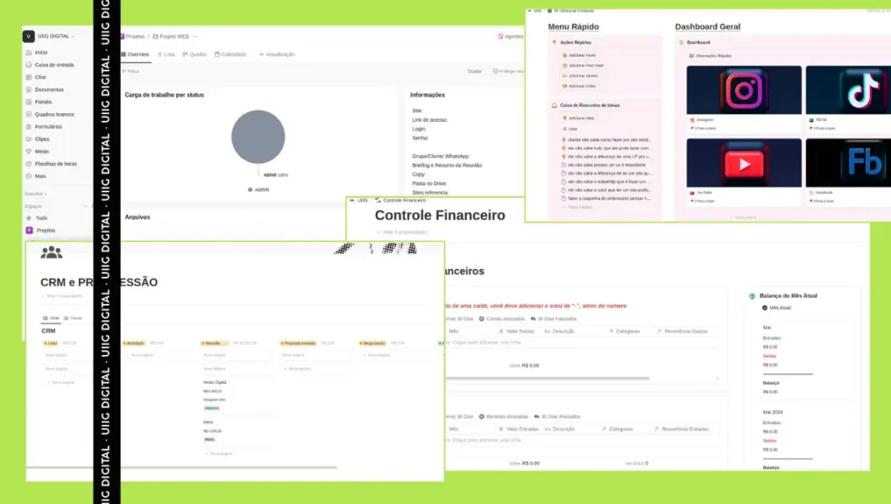Screen dimensions: 891x504
Task: Expand the Favoritos section in sidebar
Action: click(36, 194)
